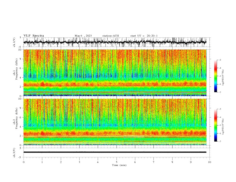236x182 pixels.
Task: Click the ch.1 voltage waveform trace
Action: coord(115,42)
